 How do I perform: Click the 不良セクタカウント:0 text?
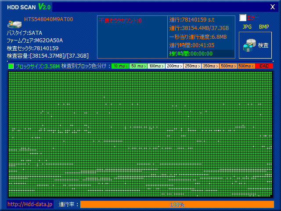tap(120, 21)
